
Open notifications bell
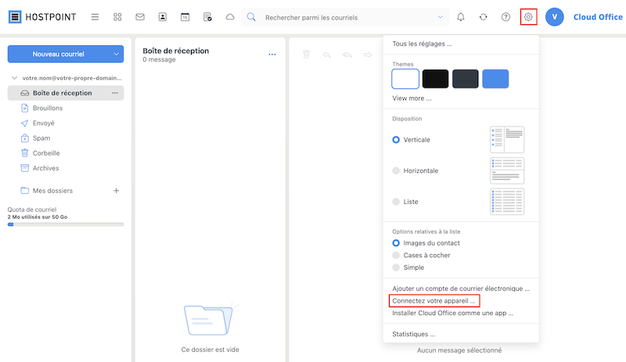(x=461, y=17)
